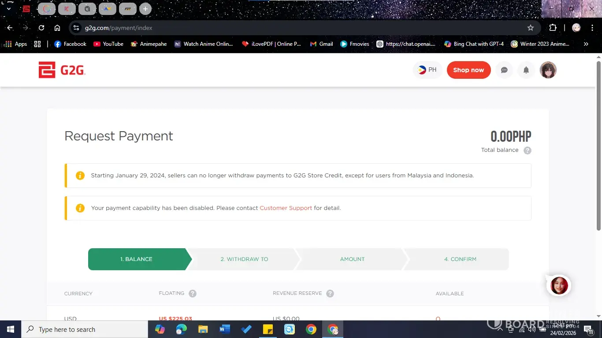602x338 pixels.
Task: Open Google Chrome from the taskbar
Action: click(311, 329)
